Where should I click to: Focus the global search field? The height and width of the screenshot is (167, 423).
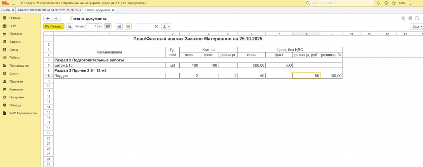340,3
